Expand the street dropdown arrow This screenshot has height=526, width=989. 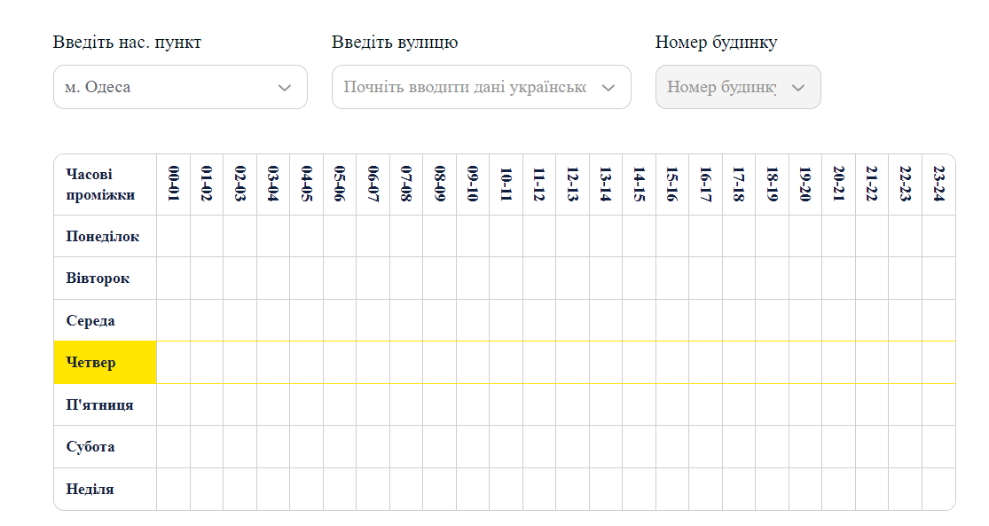[608, 88]
